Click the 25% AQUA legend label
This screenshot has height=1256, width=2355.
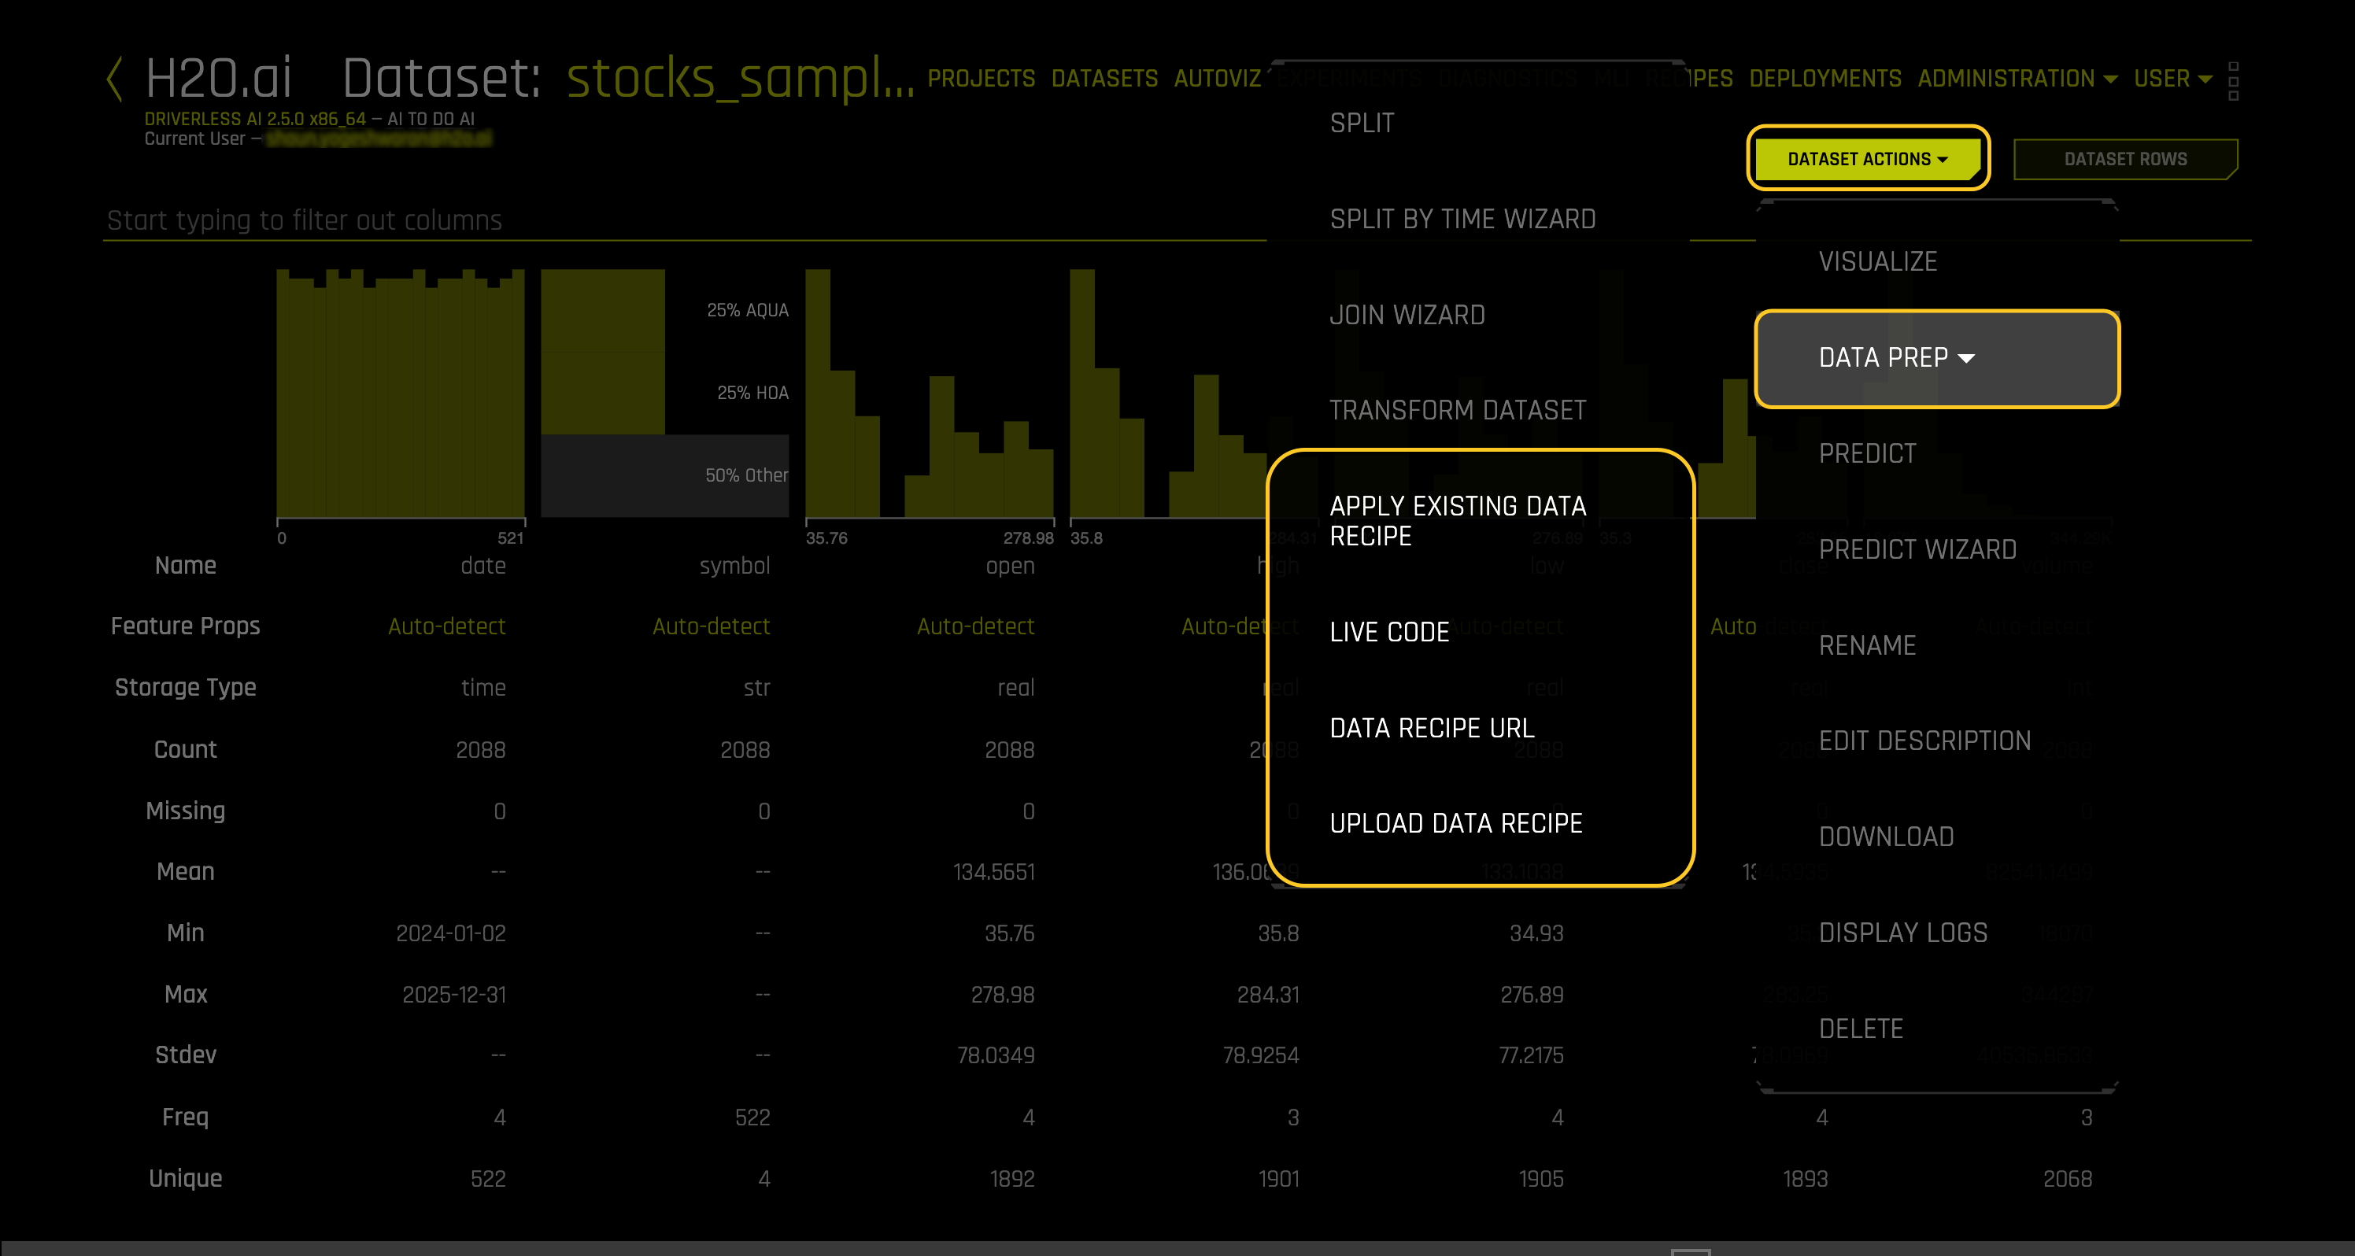747,311
